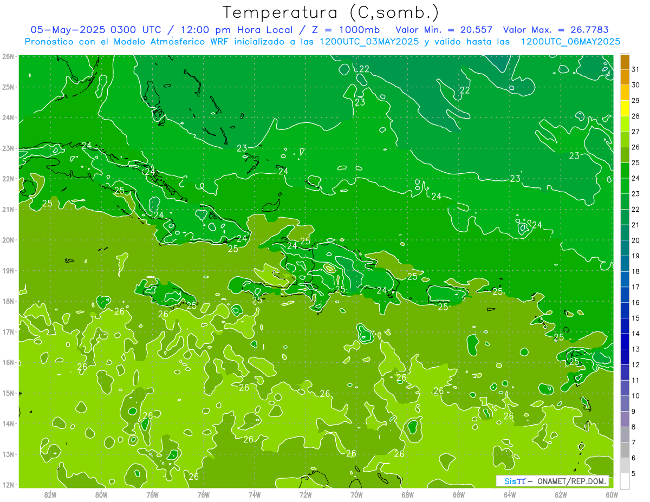Image resolution: width=650 pixels, height=502 pixels.
Task: Click longitude label "74W"
Action: point(255,494)
